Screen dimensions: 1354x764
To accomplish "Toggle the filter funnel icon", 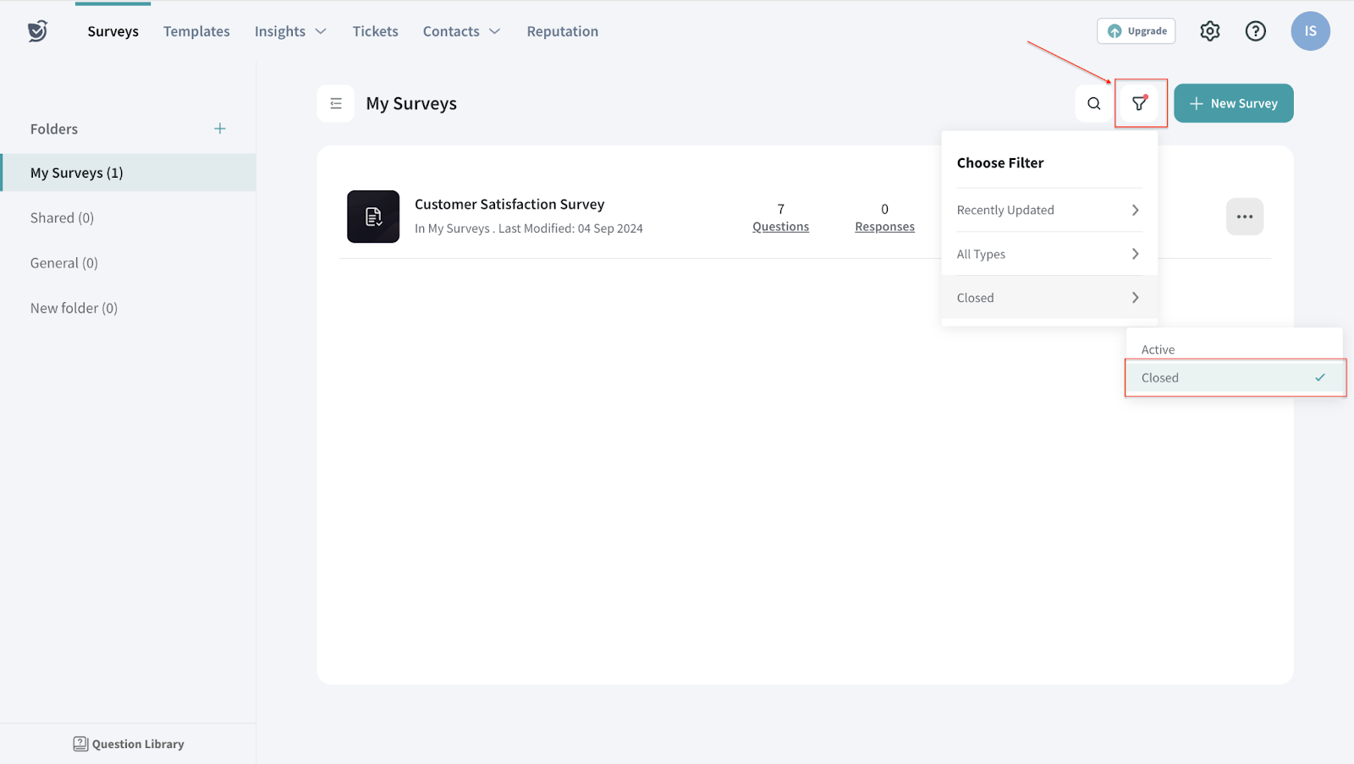I will coord(1139,103).
